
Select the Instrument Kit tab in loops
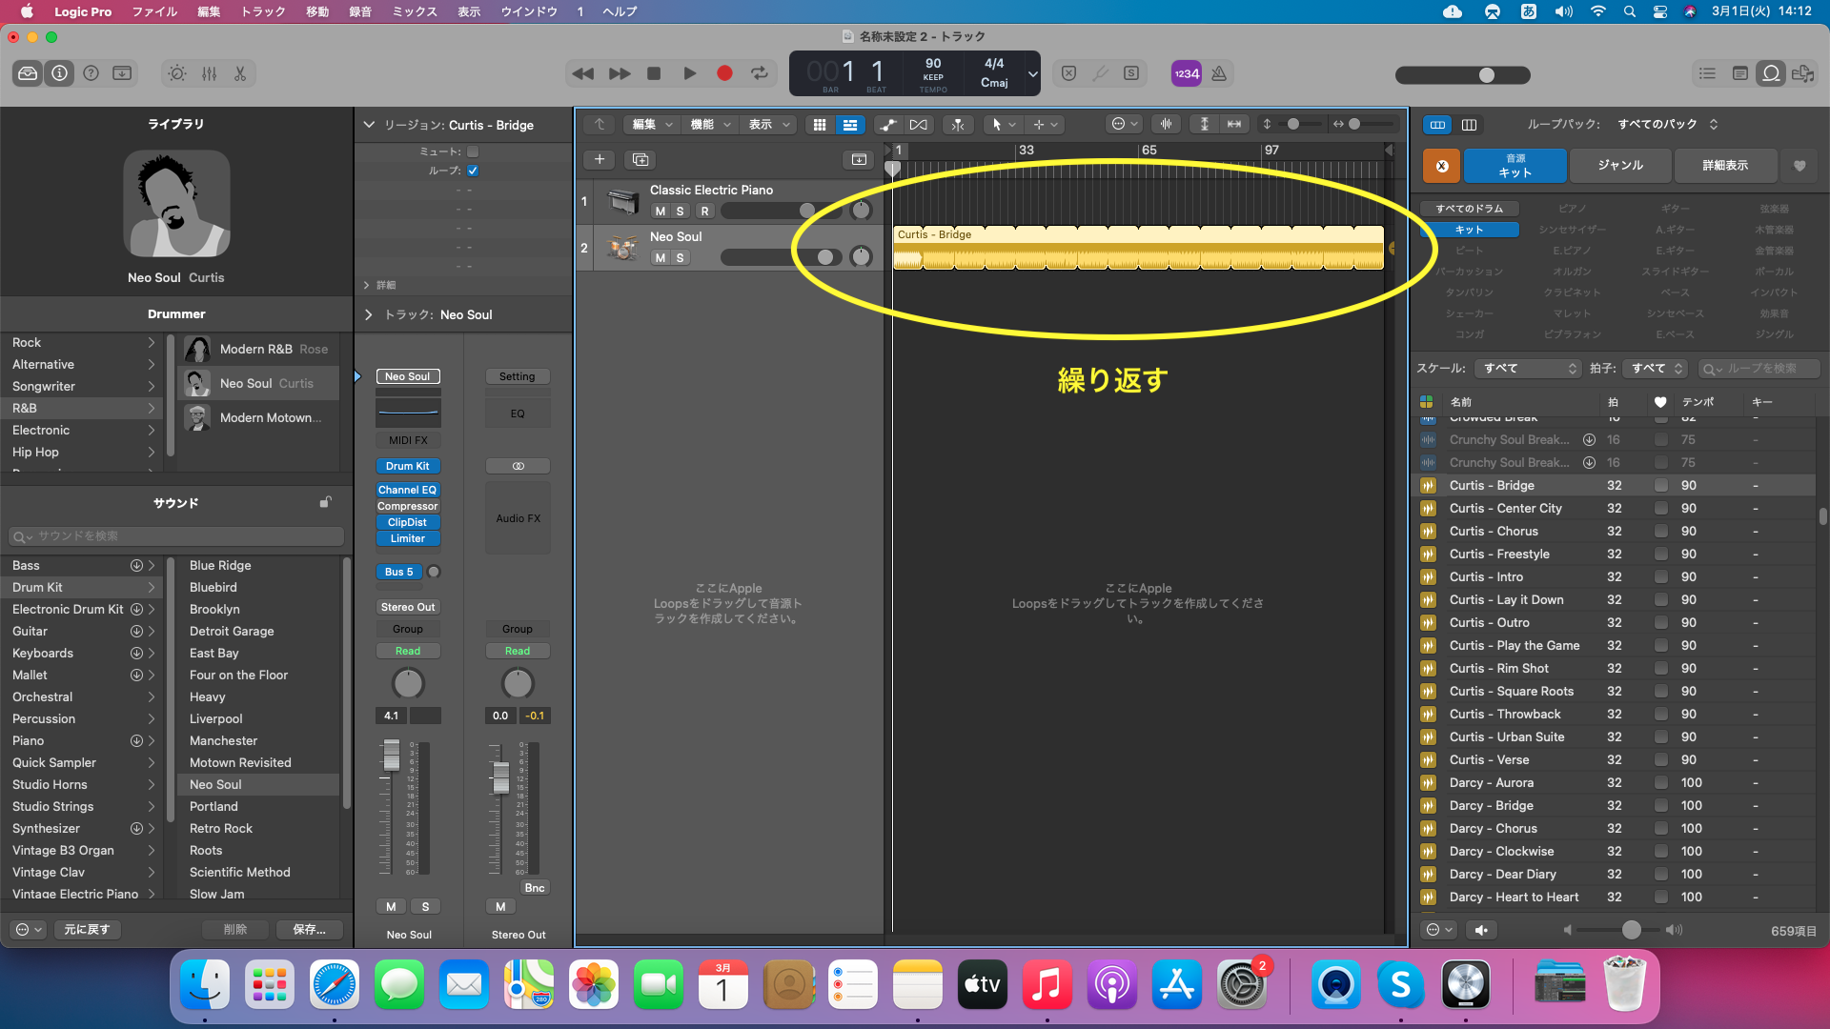[x=1515, y=166]
